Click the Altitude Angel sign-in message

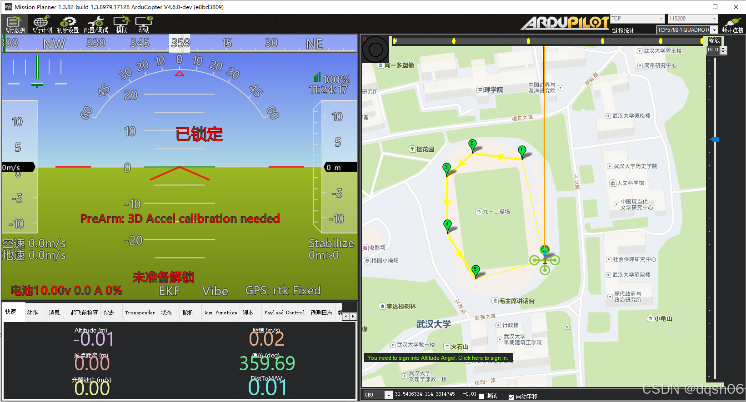click(x=438, y=358)
